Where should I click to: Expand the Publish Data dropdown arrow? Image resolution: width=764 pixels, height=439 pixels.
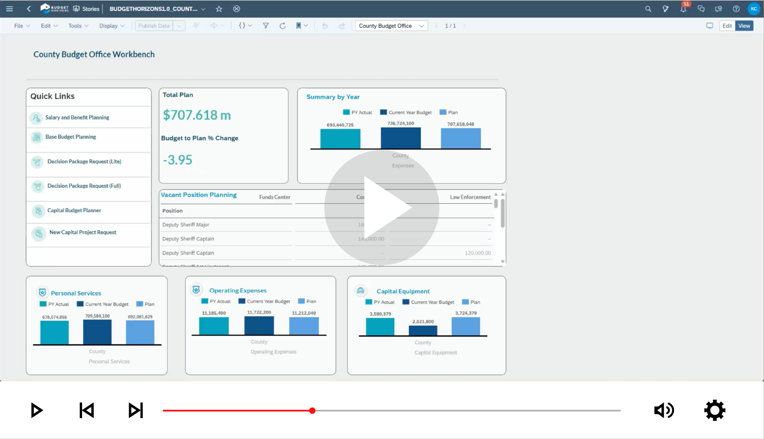[x=179, y=26]
